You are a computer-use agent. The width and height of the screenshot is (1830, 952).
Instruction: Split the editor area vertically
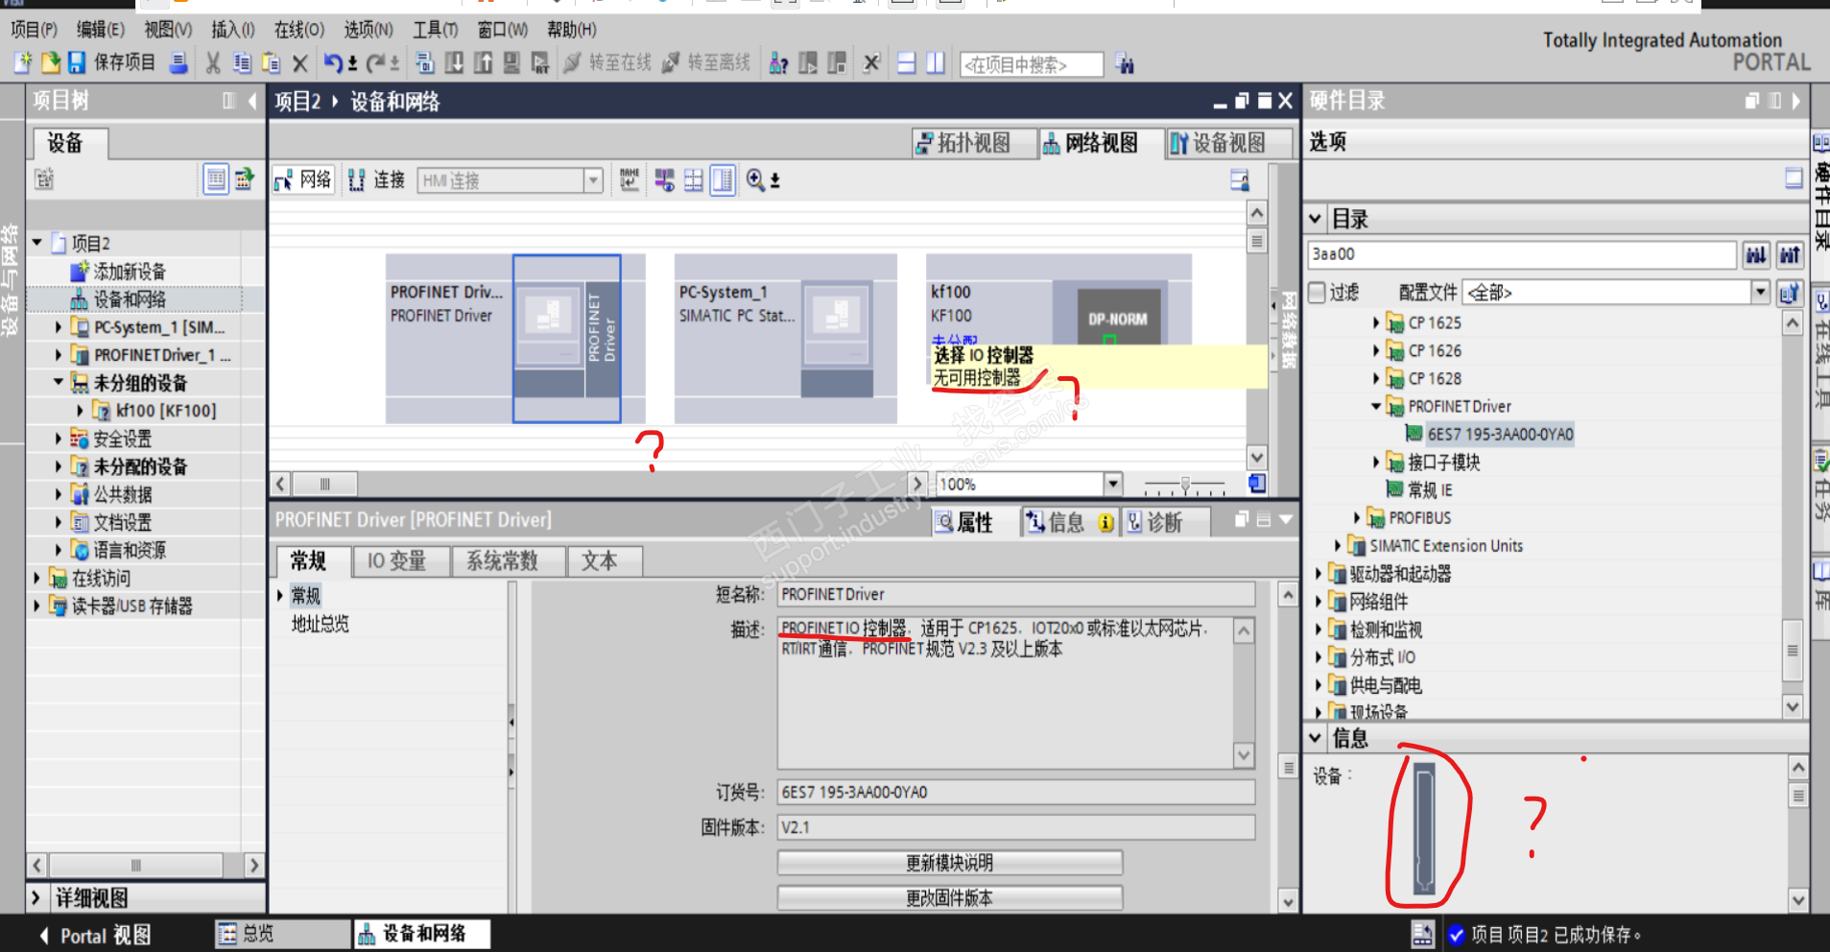[x=936, y=63]
